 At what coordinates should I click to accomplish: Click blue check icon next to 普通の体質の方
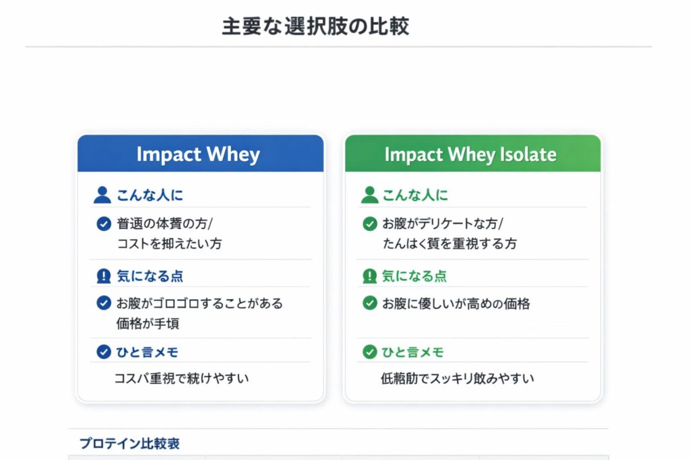point(103,224)
